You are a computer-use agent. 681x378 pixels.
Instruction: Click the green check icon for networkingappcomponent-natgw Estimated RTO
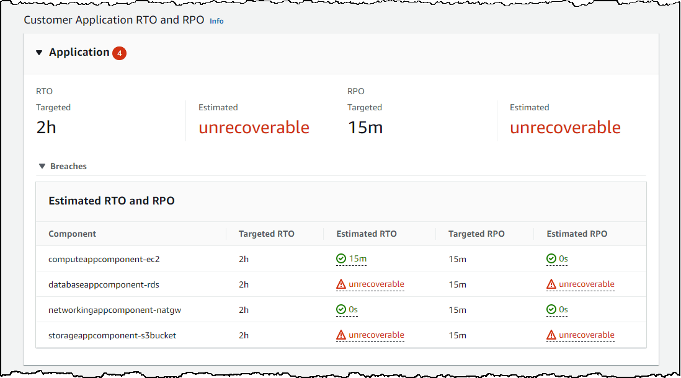(341, 309)
